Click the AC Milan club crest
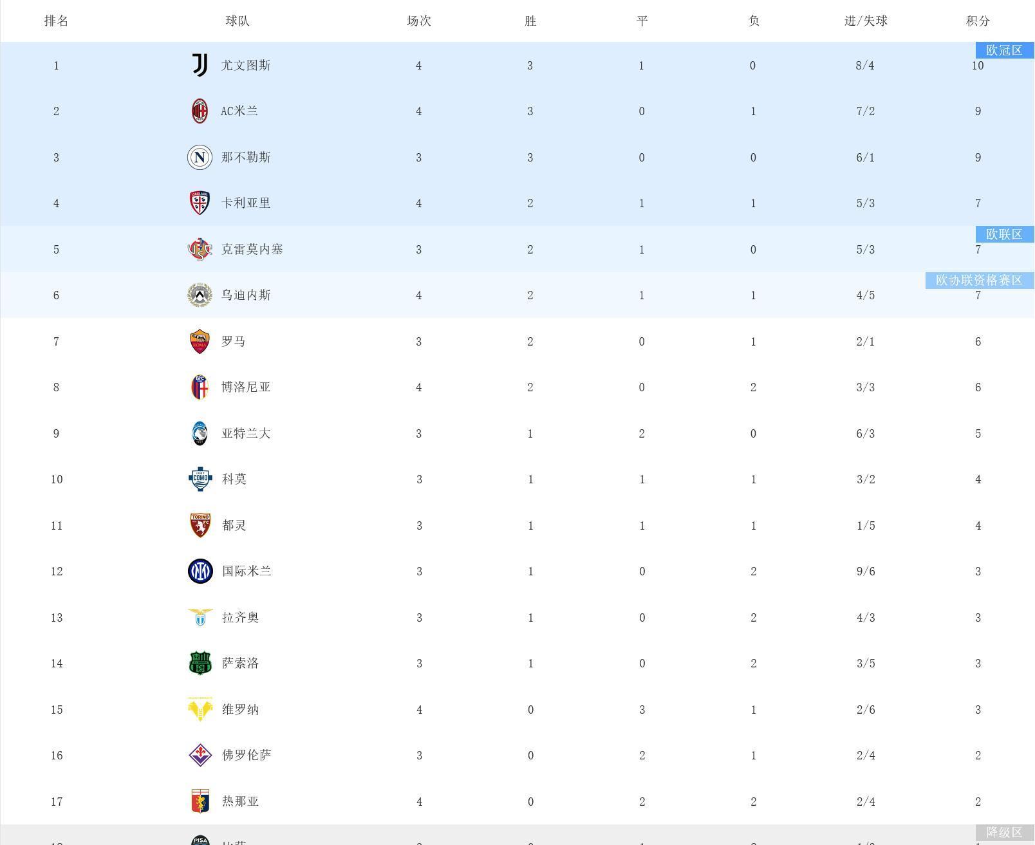This screenshot has height=845, width=1035. pos(200,111)
